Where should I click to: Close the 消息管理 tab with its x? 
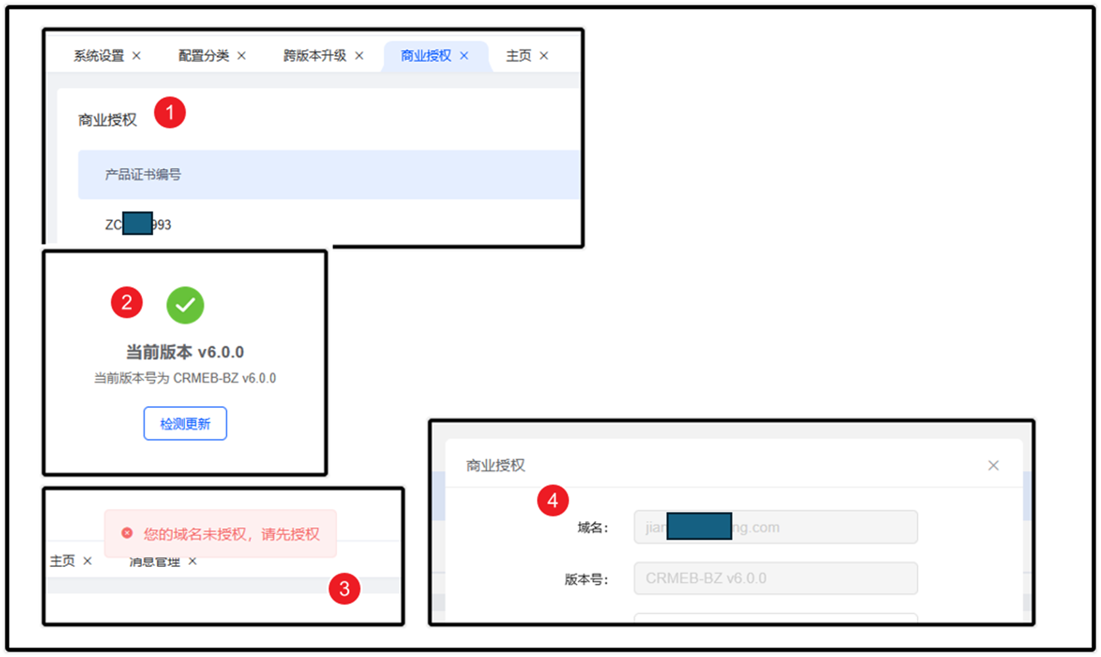coord(193,561)
